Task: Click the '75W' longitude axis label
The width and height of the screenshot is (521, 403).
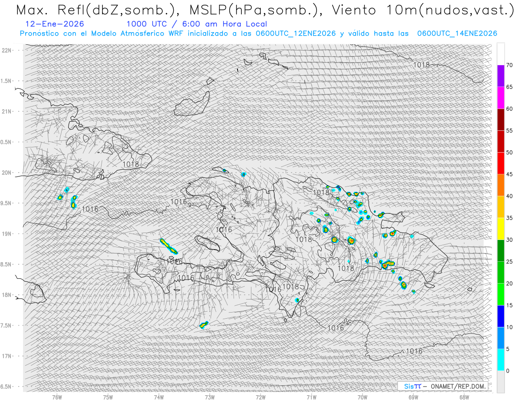Action: tap(108, 397)
